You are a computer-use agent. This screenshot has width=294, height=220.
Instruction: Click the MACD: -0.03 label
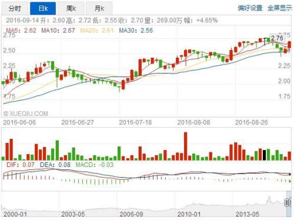pyautogui.click(x=95, y=165)
